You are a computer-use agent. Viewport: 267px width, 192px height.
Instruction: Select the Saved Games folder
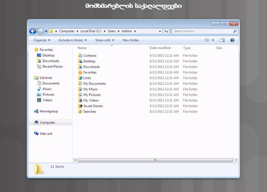tap(93, 106)
